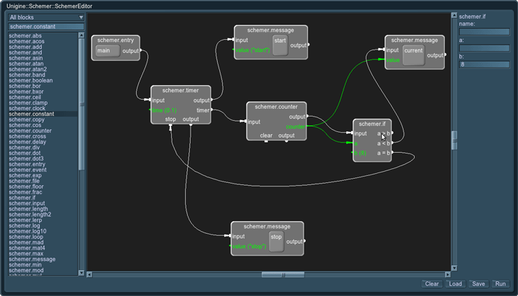Click the schemer.counter node title

(x=276, y=107)
